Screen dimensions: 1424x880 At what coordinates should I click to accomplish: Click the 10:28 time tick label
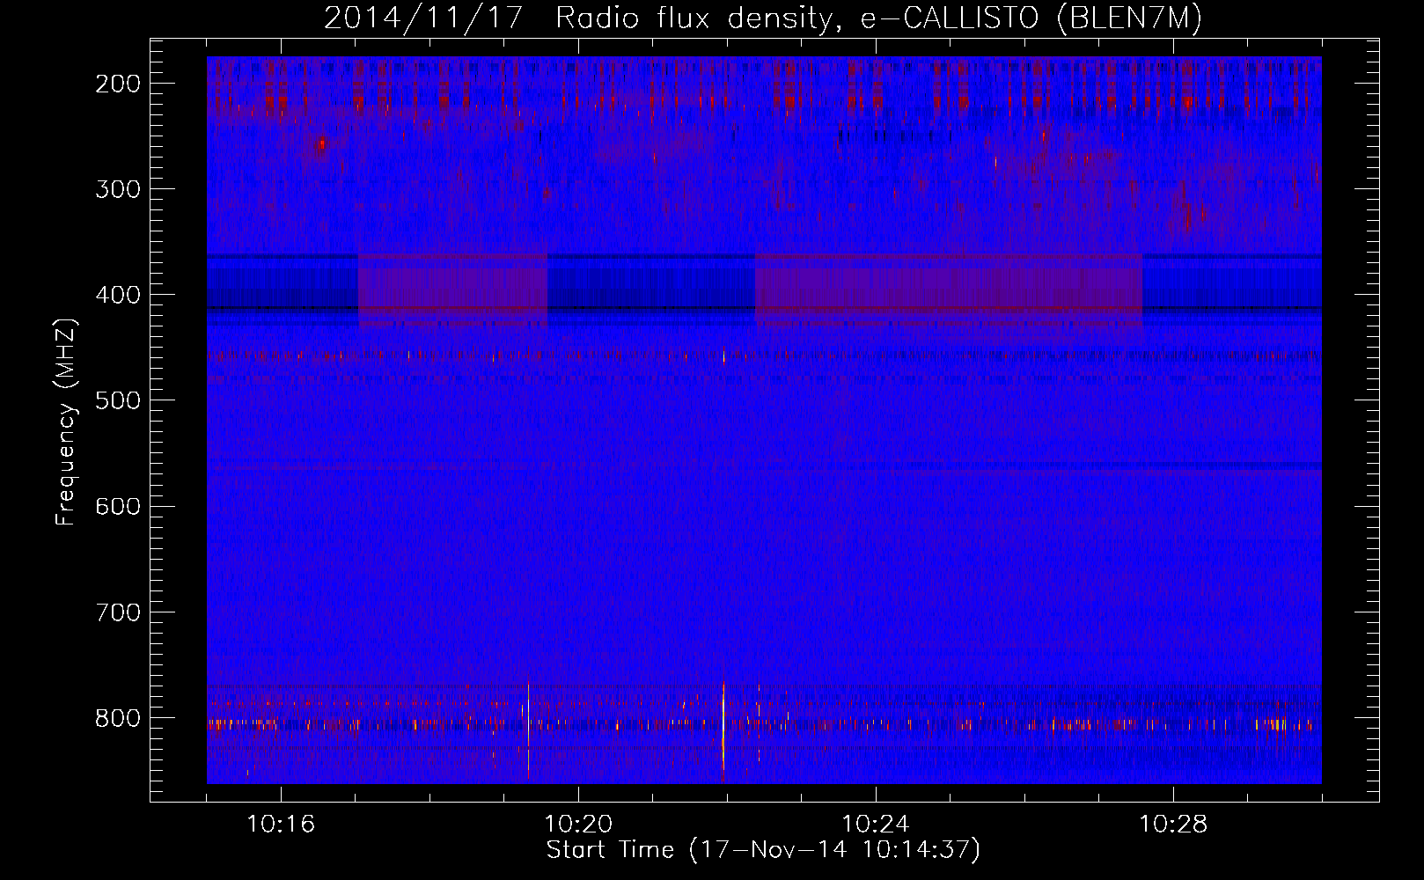click(1173, 825)
